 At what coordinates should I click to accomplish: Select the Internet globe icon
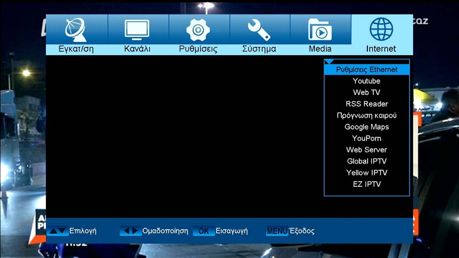pyautogui.click(x=381, y=29)
